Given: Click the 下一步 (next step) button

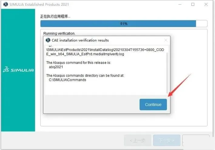Looking at the screenshot, I should [x=166, y=140].
